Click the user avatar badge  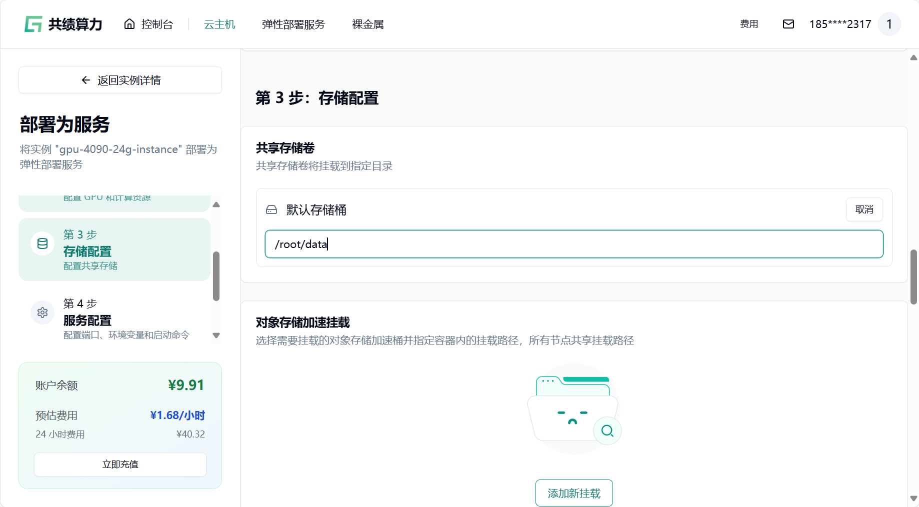pos(889,24)
